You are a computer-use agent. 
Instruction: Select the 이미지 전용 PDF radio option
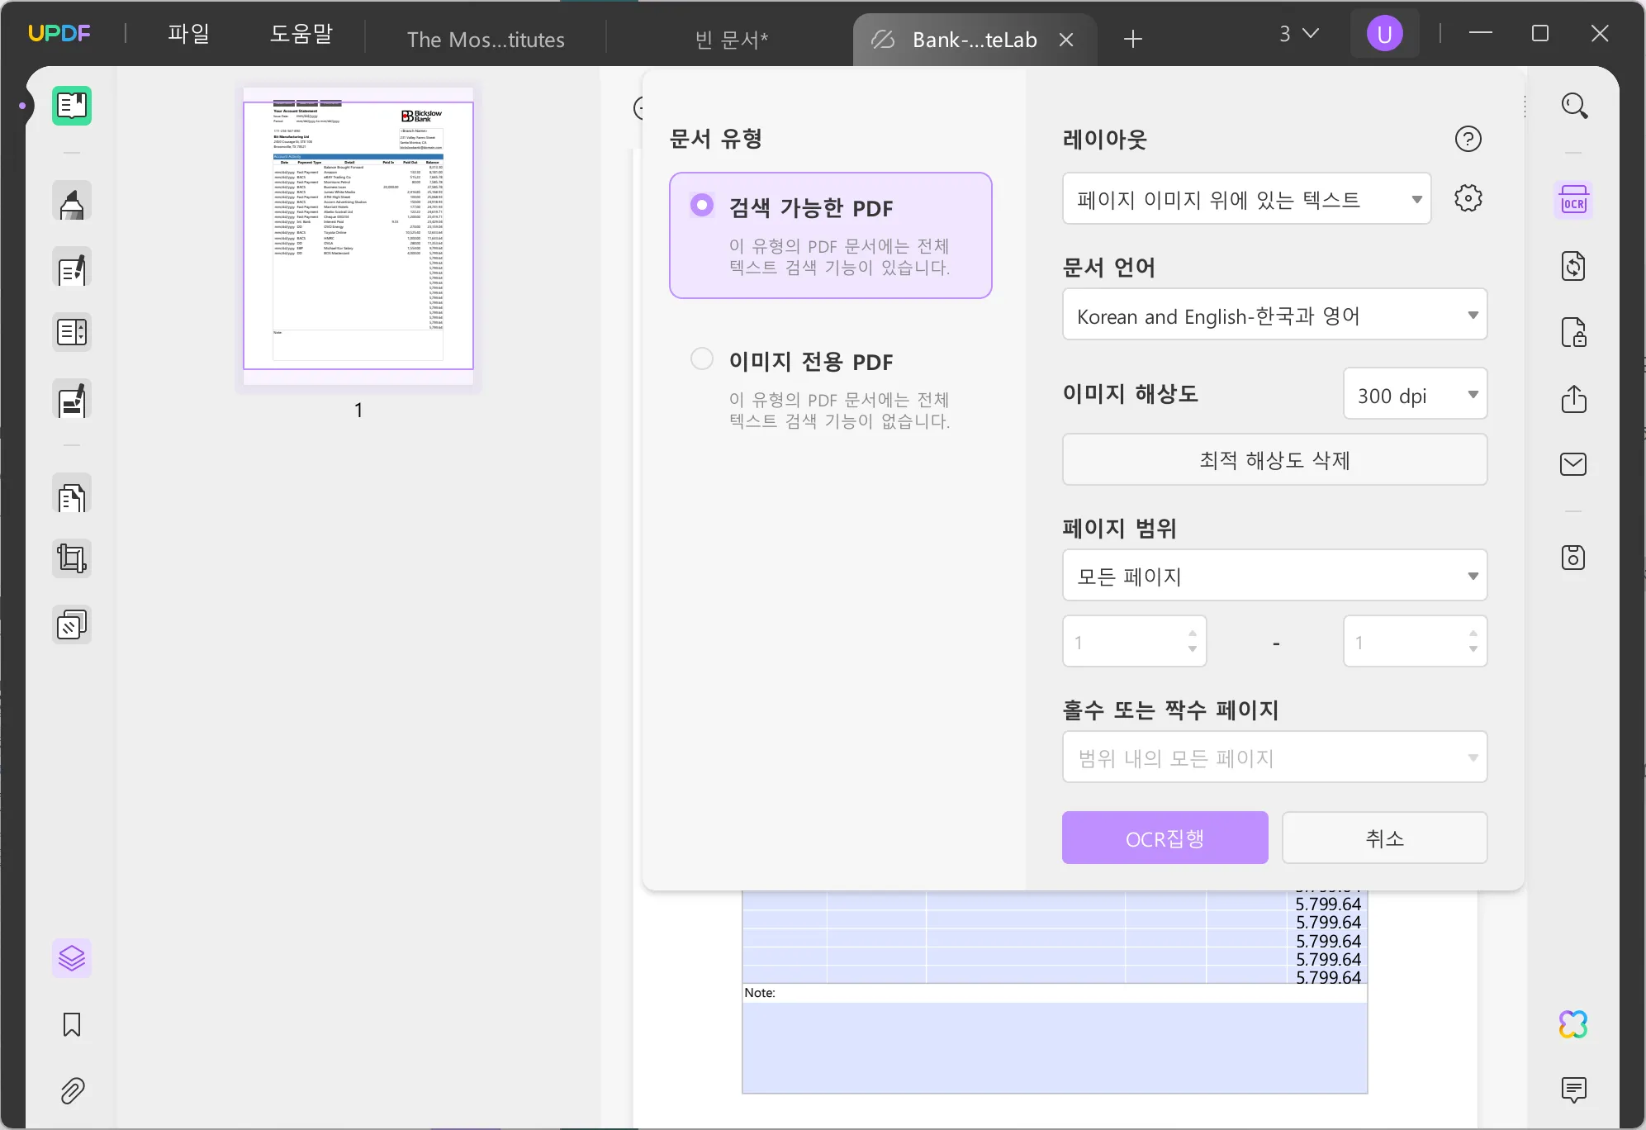pyautogui.click(x=702, y=358)
